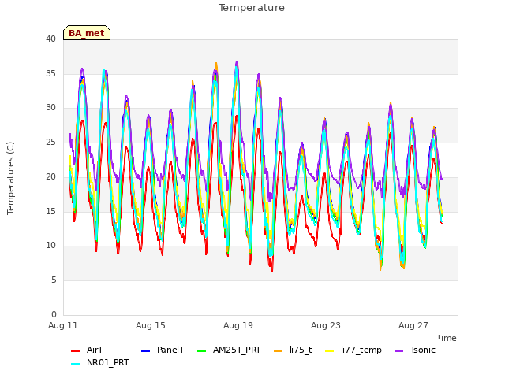The width and height of the screenshot is (505, 378).
Task: Click the 35 y-axis tick label
Action: pyautogui.click(x=50, y=73)
